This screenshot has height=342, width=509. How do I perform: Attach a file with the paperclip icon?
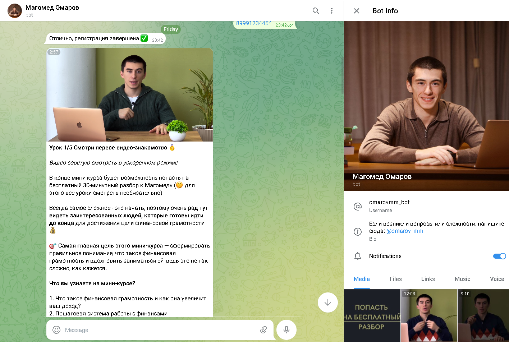263,330
